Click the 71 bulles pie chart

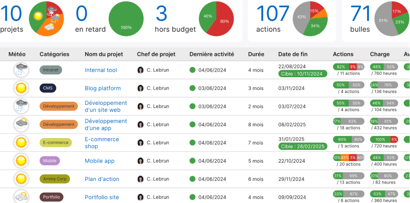pyautogui.click(x=392, y=18)
